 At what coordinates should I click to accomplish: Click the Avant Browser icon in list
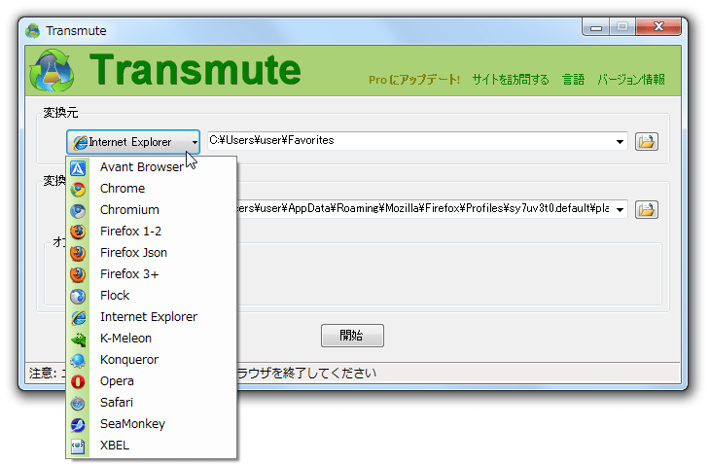(78, 168)
